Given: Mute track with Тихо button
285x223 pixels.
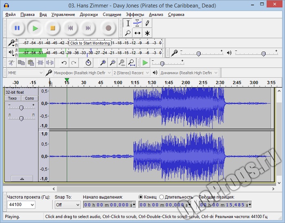Looking at the screenshot, I should [12, 98].
